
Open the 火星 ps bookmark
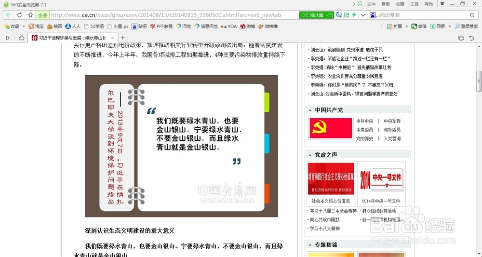click(118, 27)
